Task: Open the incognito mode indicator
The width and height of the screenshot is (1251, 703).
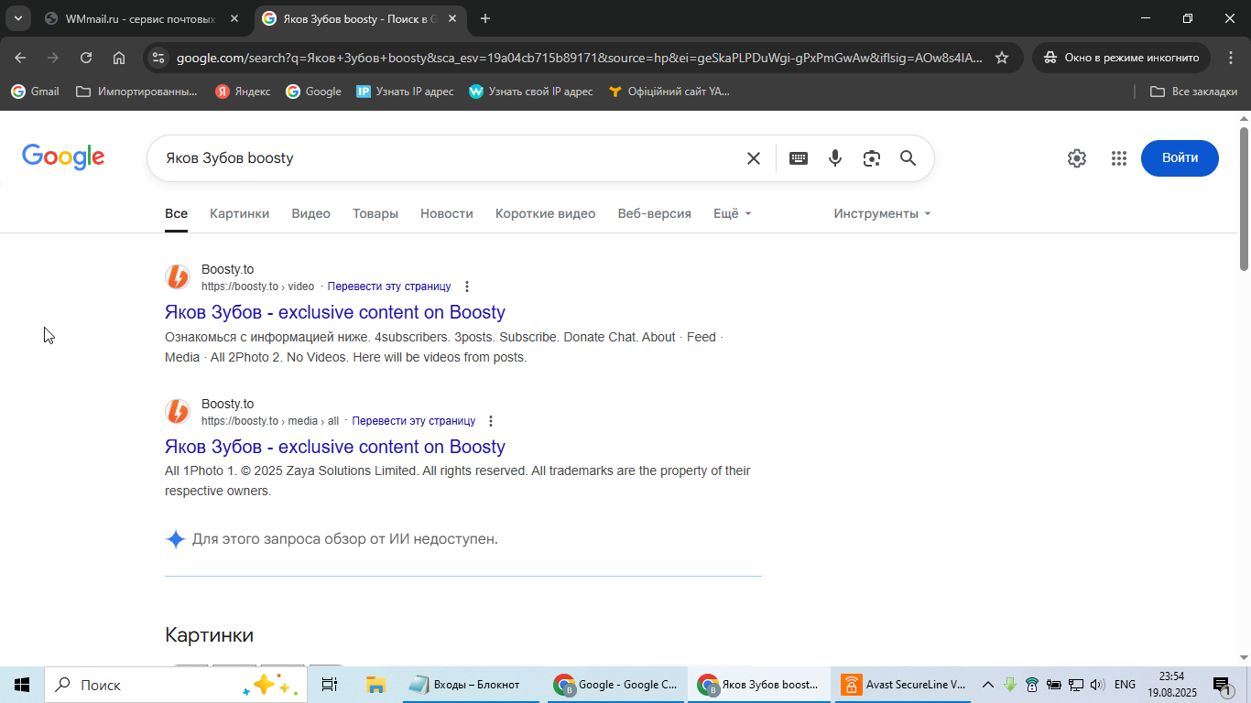Action: pos(1121,58)
